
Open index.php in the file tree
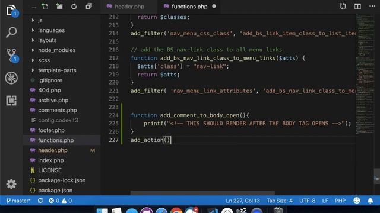(51, 160)
